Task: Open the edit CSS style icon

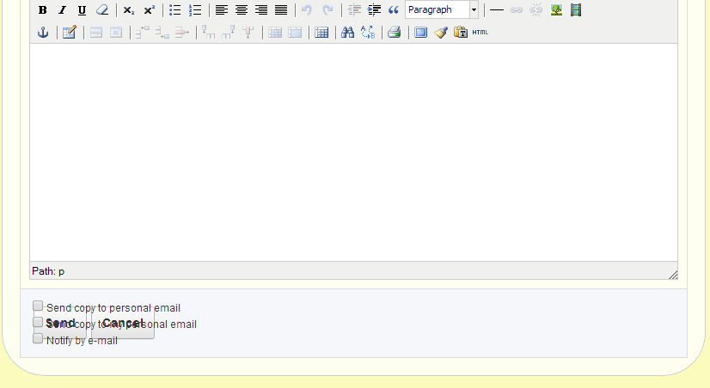Action: 70,32
